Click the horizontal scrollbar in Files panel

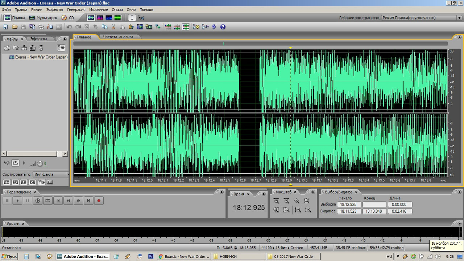coord(34,154)
